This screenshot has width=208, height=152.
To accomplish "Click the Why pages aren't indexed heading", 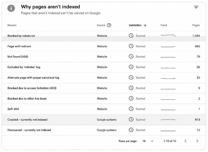I will click(50, 7).
